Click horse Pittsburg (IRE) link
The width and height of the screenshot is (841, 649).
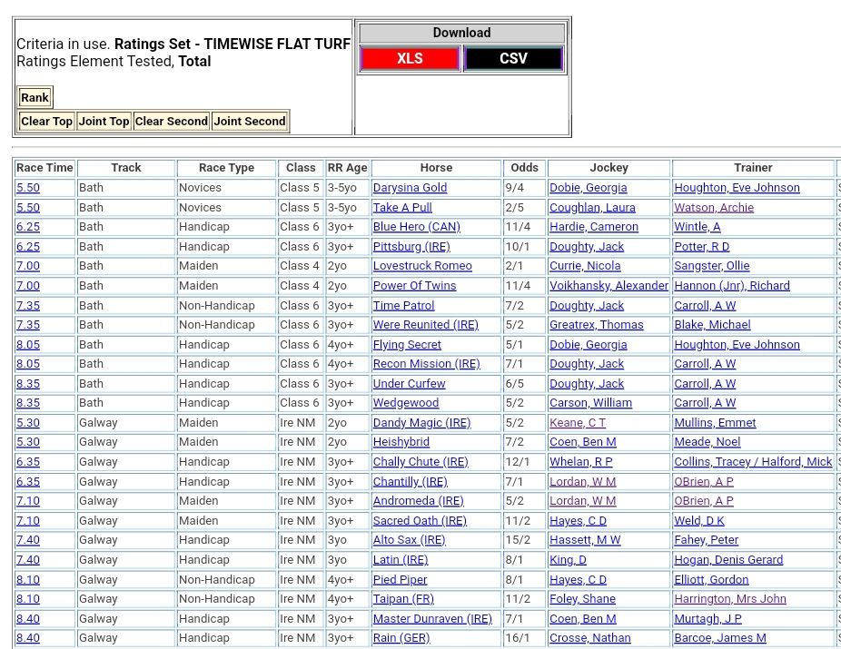tap(411, 247)
